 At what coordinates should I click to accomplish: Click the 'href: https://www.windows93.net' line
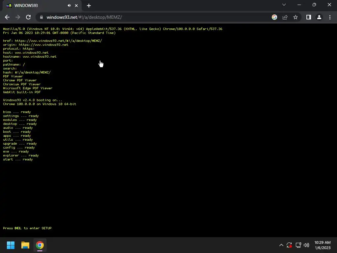pyautogui.click(x=52, y=41)
